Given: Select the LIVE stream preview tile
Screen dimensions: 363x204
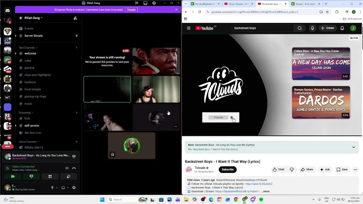Looking at the screenshot, I should click(107, 61).
